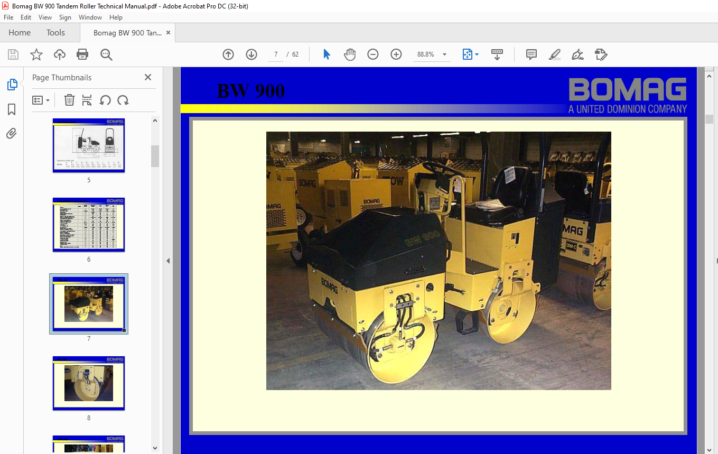Select page 6 thumbnail
The height and width of the screenshot is (454, 718).
pyautogui.click(x=89, y=225)
